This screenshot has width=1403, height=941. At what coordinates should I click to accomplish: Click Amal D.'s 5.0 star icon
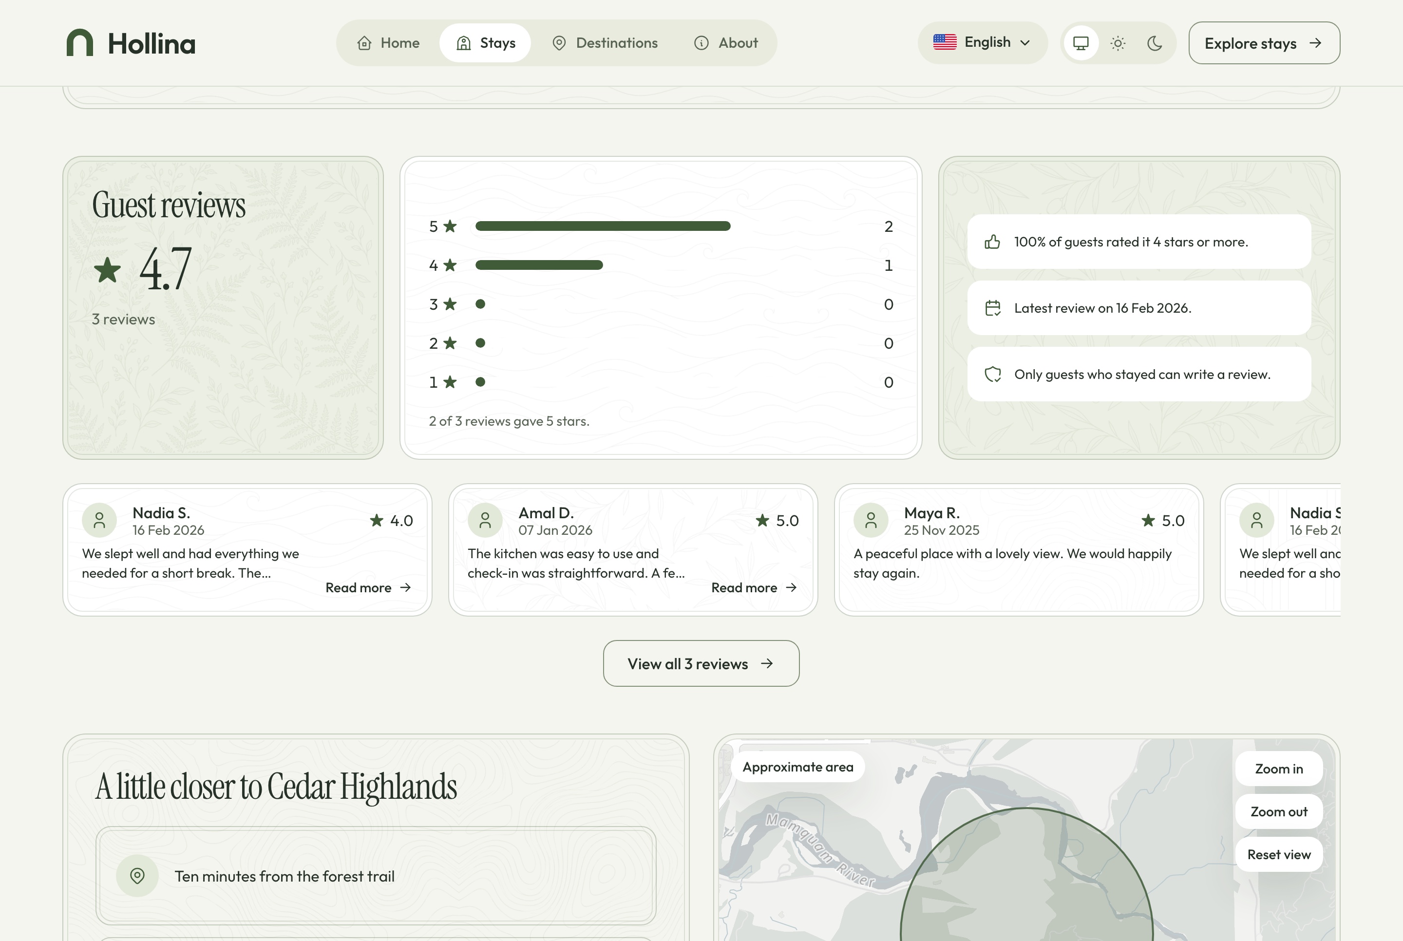(762, 520)
